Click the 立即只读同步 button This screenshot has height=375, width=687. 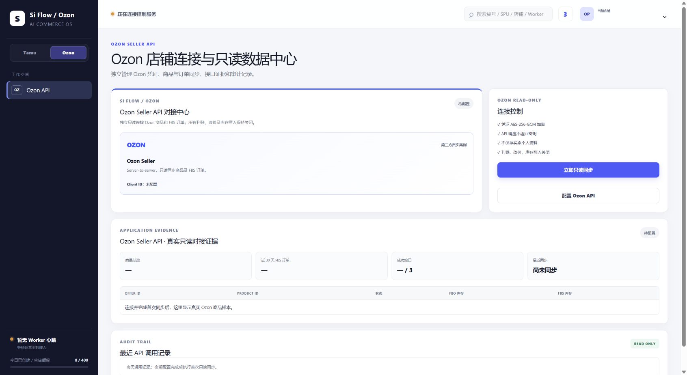(x=578, y=170)
